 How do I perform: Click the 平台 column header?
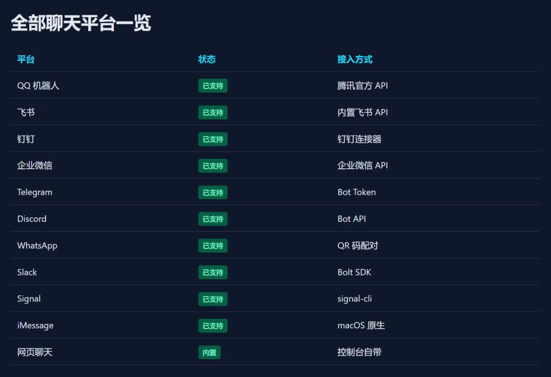26,59
